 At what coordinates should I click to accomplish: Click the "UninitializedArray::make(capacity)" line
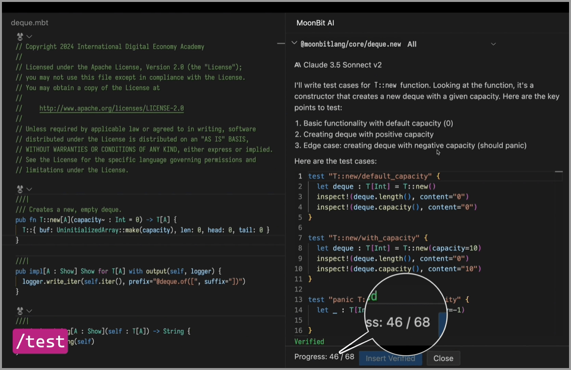(146, 230)
